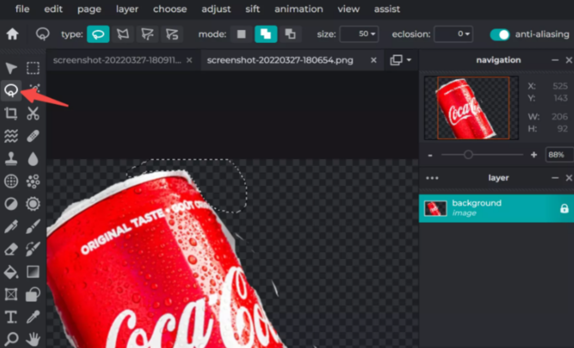The height and width of the screenshot is (348, 574).
Task: Select the Lasso tool in the toolbar
Action: 11,90
